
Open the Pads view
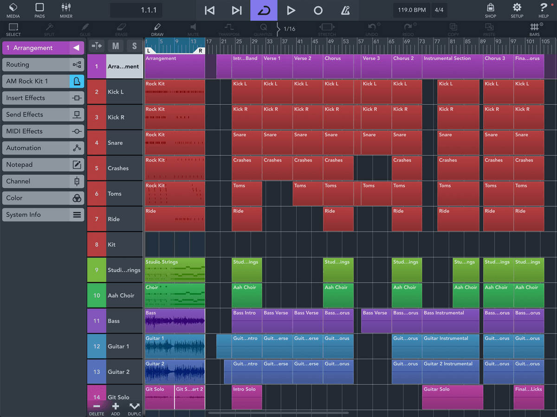click(x=39, y=10)
